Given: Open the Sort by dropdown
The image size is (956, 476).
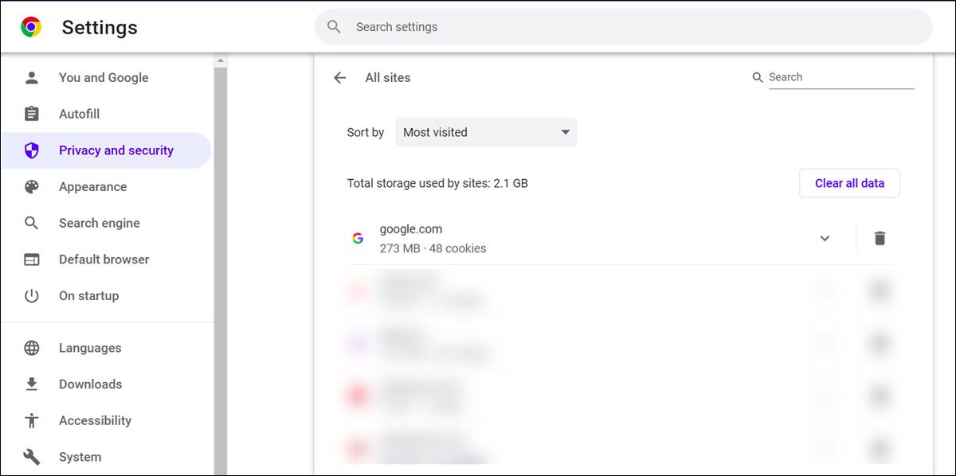Looking at the screenshot, I should [486, 132].
